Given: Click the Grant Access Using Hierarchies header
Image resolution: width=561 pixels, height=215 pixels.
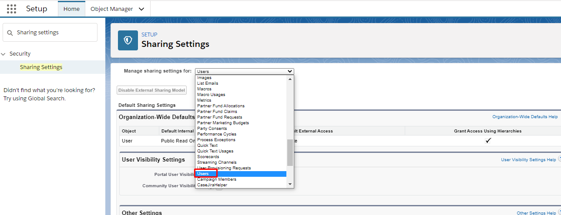Looking at the screenshot, I should point(487,131).
